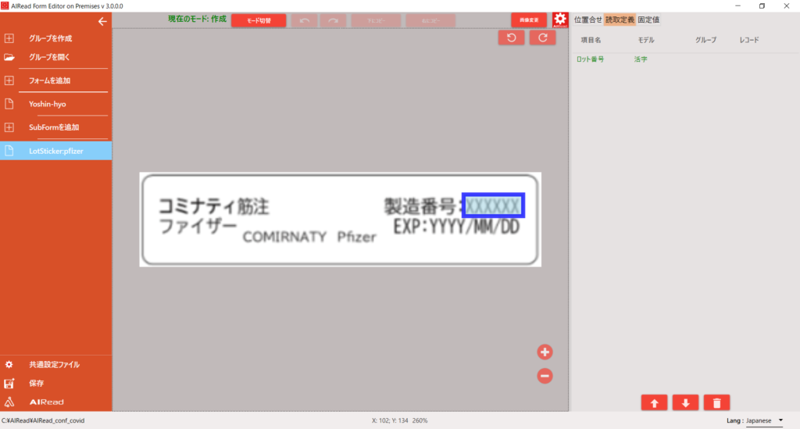Click the 活字 model cell
Image resolution: width=800 pixels, height=429 pixels.
[x=641, y=59]
